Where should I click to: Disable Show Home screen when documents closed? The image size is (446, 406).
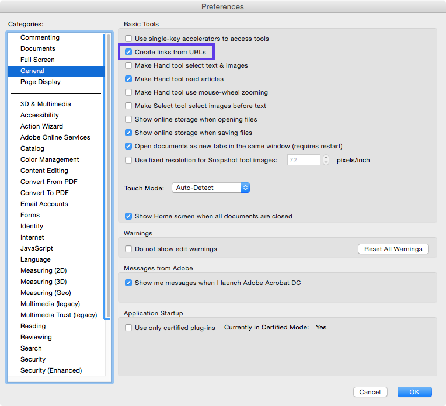(128, 216)
